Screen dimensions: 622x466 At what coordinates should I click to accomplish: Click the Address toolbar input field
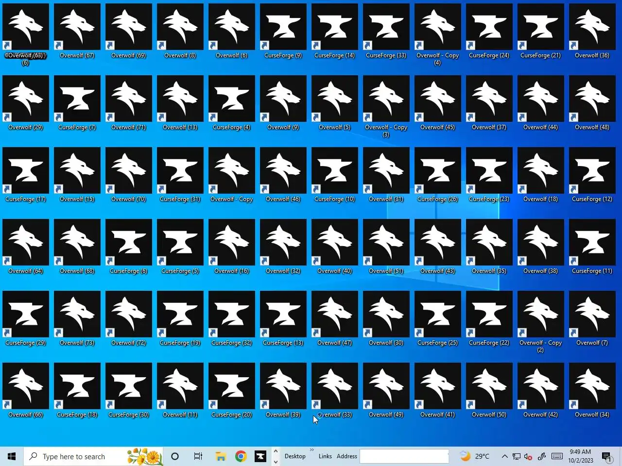click(404, 456)
